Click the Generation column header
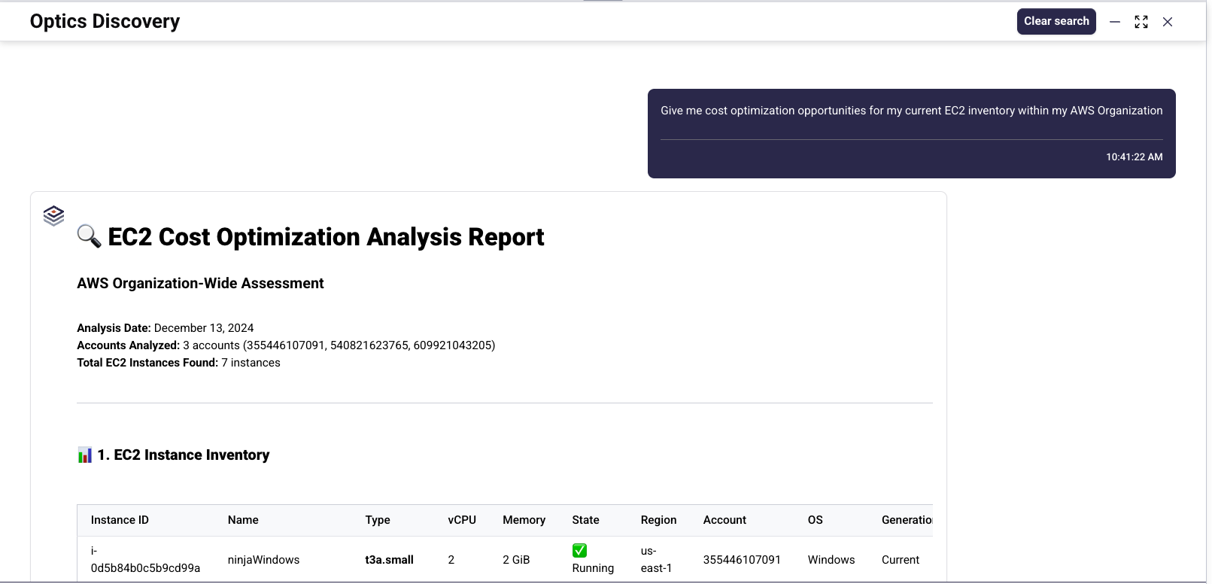This screenshot has height=584, width=1212. 907,520
